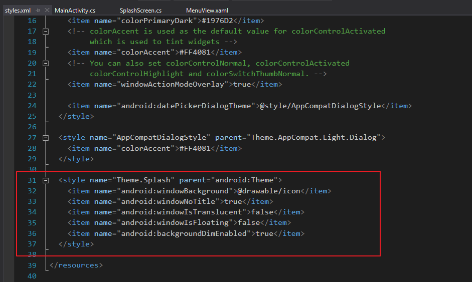Click the @drawable/icon value
This screenshot has height=282, width=472.
[269, 191]
